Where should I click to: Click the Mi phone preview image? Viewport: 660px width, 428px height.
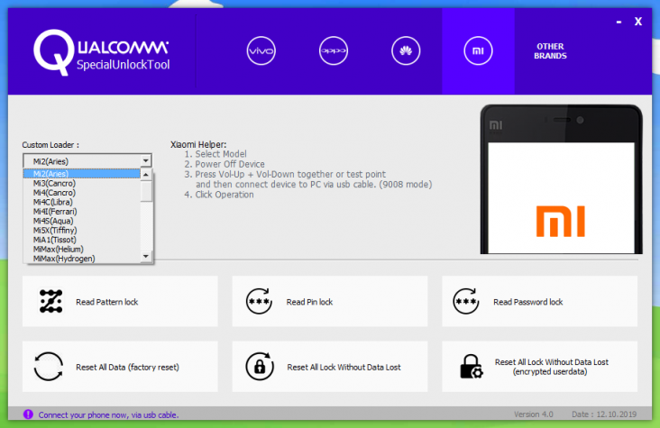click(x=561, y=179)
